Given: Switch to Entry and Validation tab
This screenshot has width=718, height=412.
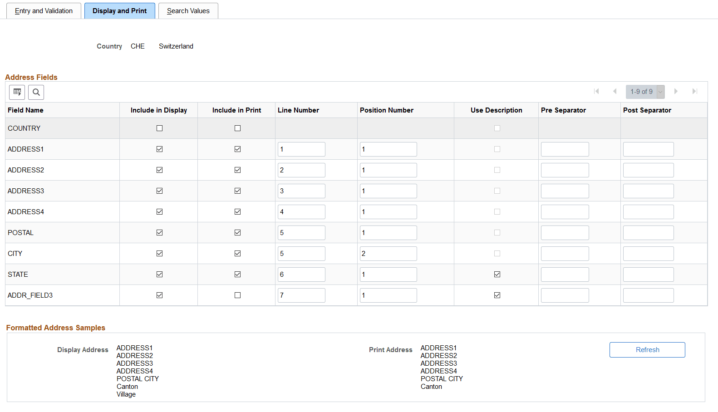Looking at the screenshot, I should point(44,11).
